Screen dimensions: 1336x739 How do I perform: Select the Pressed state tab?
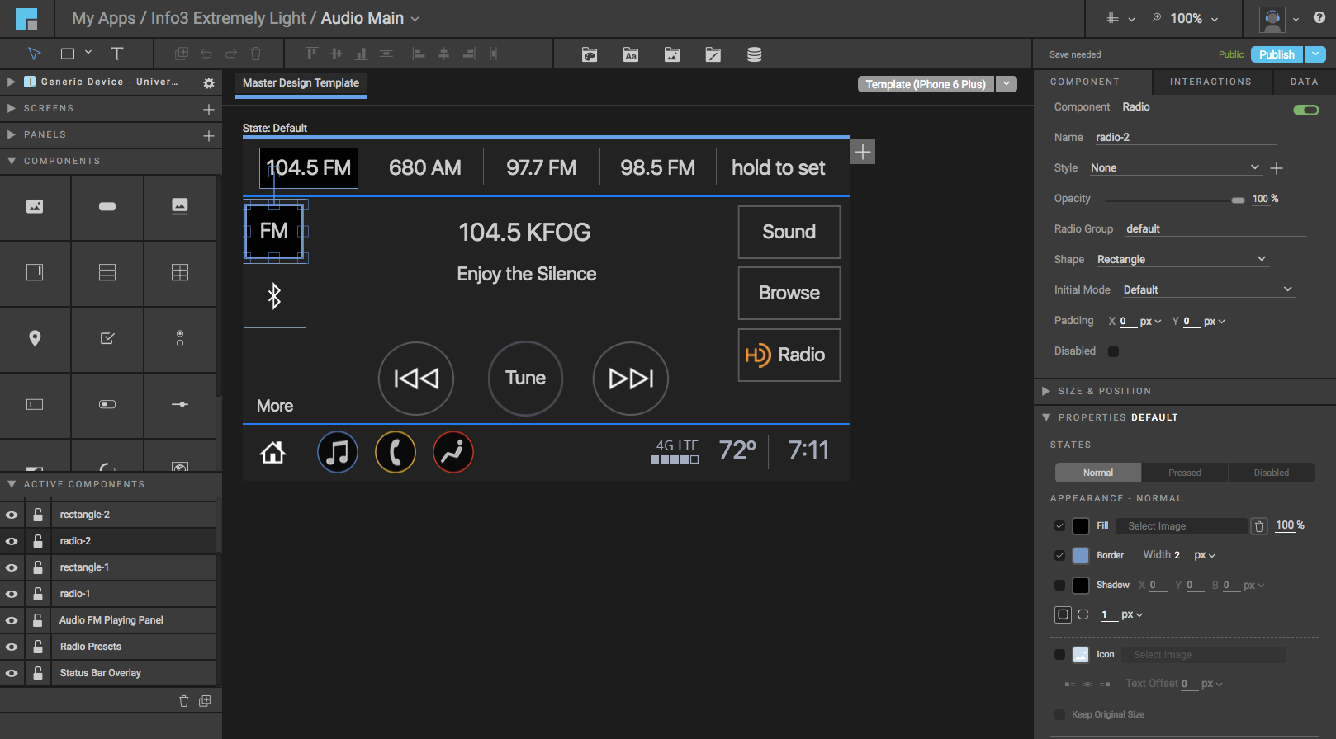point(1184,473)
